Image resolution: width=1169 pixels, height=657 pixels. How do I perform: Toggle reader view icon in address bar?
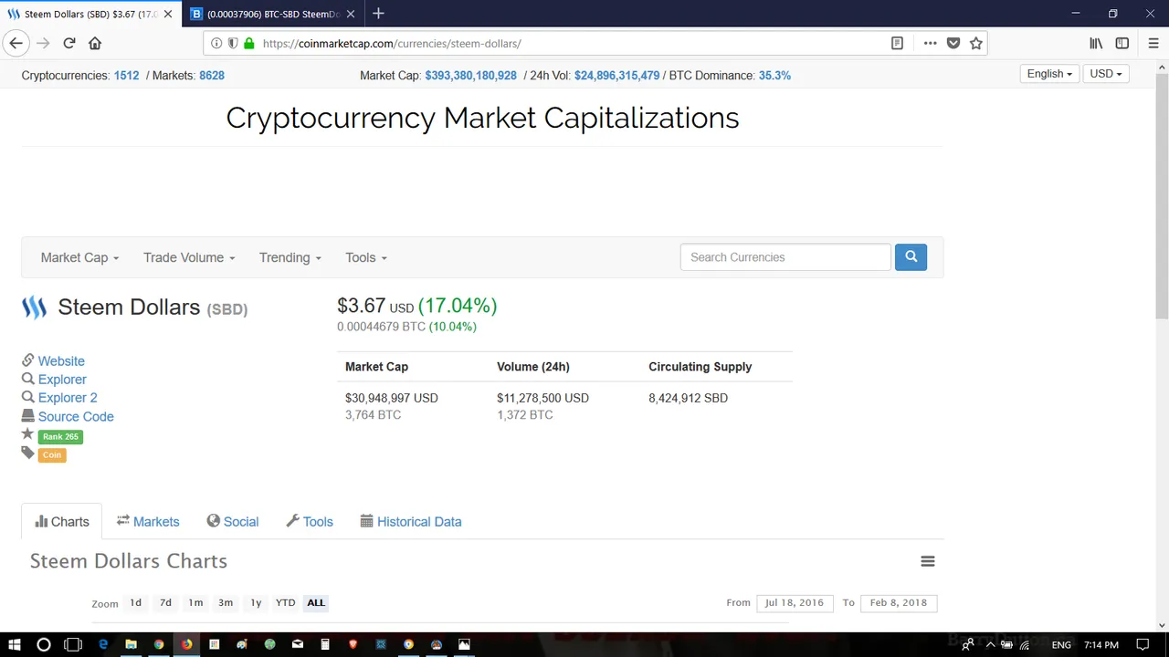click(x=898, y=43)
